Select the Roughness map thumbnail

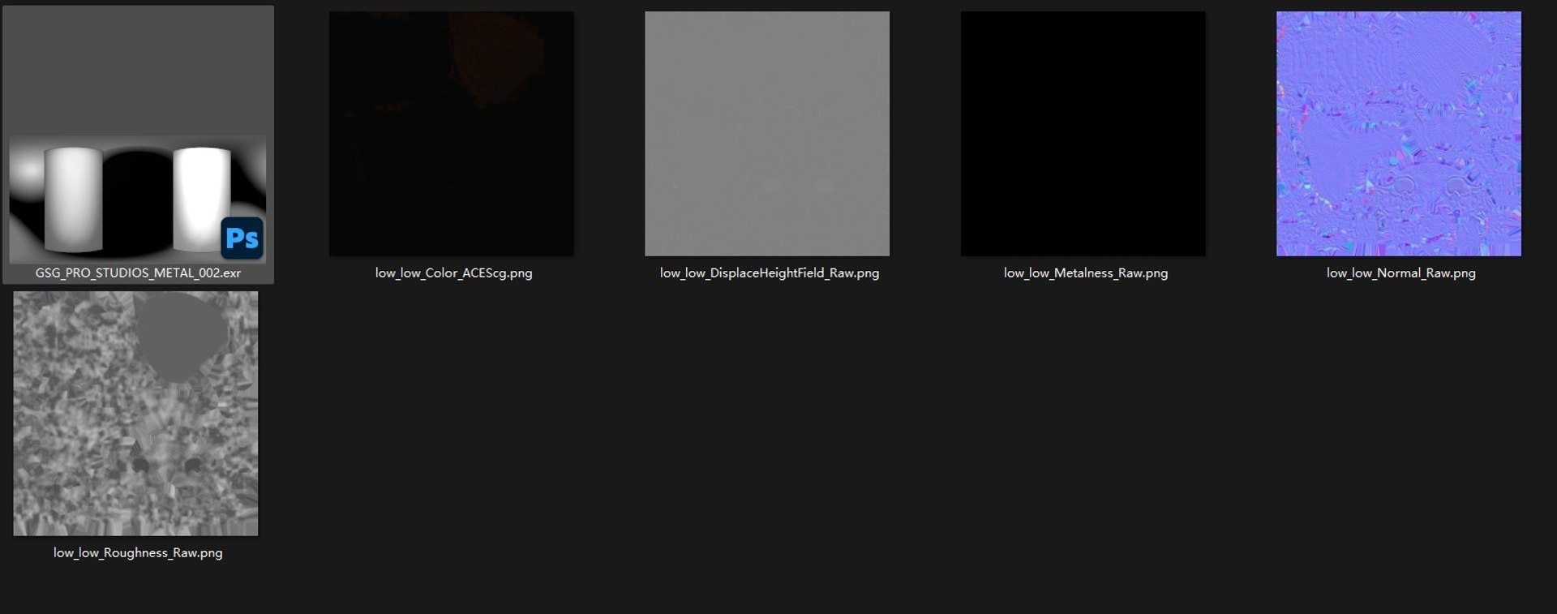135,414
